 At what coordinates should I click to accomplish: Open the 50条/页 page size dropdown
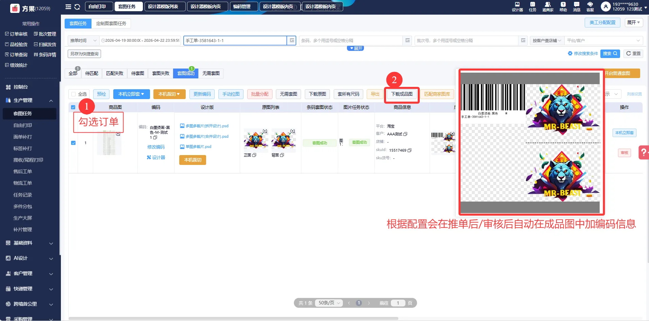pyautogui.click(x=329, y=303)
